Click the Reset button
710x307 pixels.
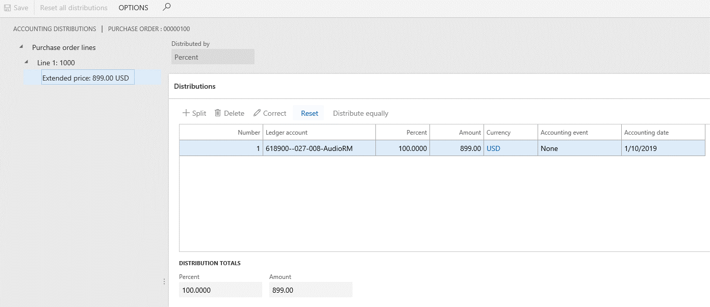pyautogui.click(x=310, y=113)
